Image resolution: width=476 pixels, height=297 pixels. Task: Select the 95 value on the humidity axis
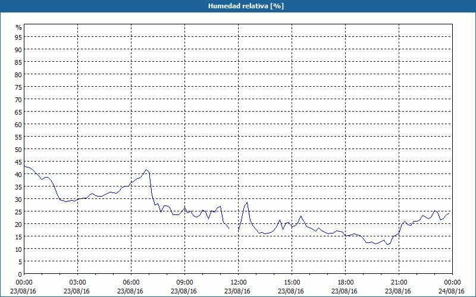click(x=18, y=37)
